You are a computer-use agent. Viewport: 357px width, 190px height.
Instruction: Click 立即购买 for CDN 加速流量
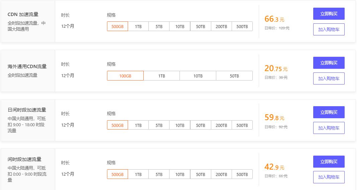coord(329,14)
